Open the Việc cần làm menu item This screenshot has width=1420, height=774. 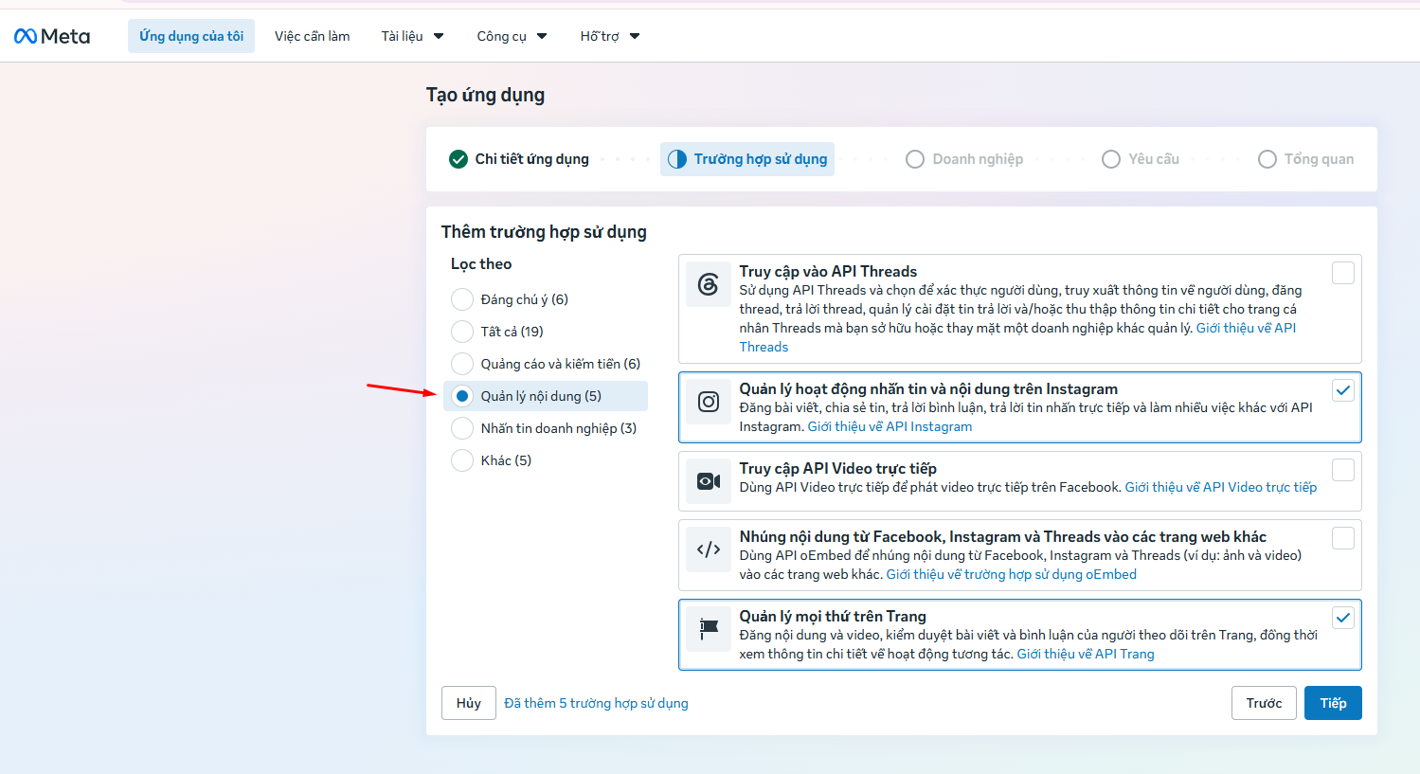(313, 36)
